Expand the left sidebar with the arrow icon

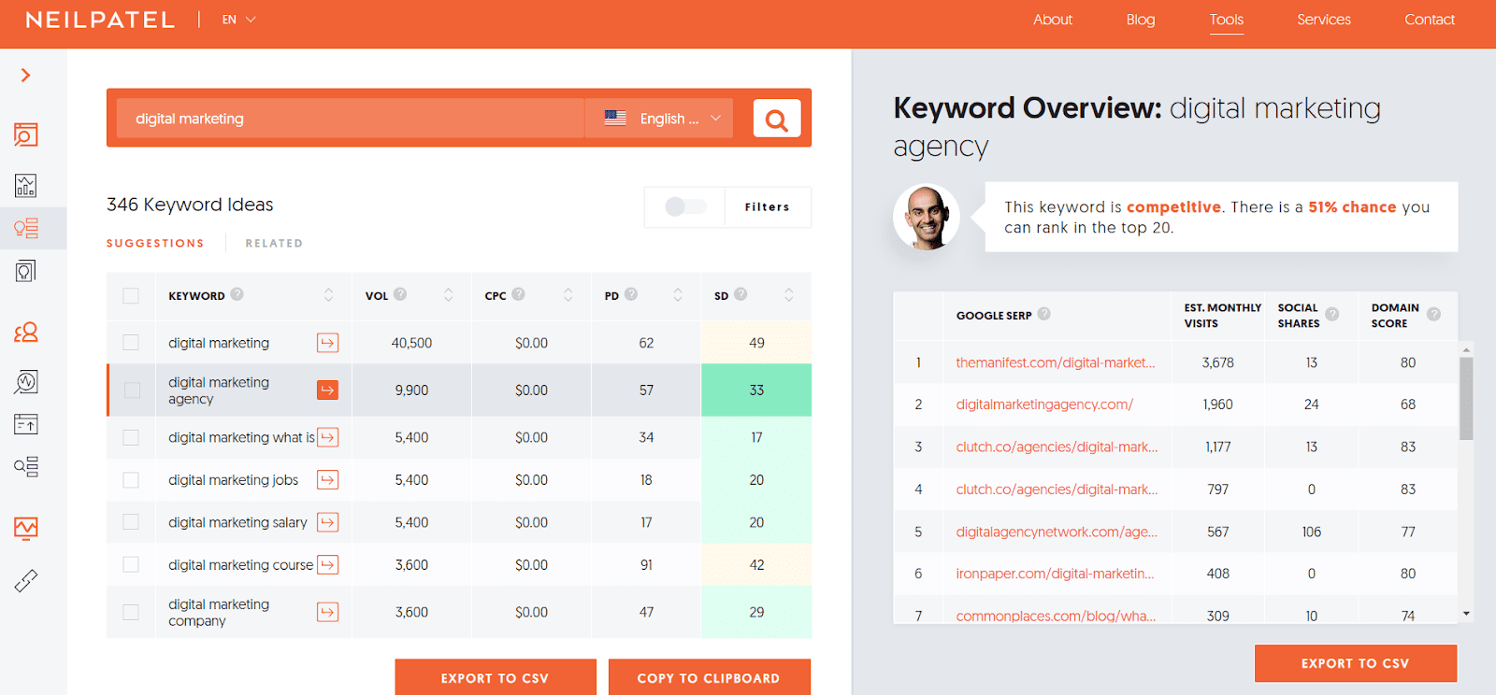[26, 75]
